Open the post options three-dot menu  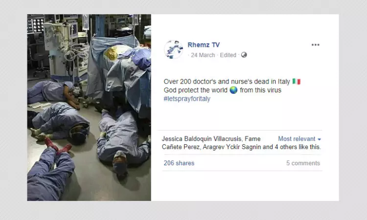315,45
